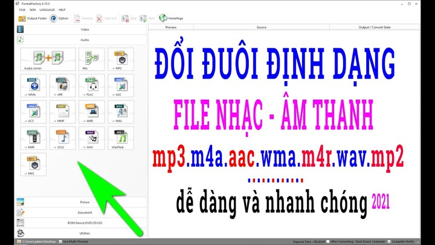Screen dimensions: 435x245
Task: Choose the -> FLAC conversion icon
Action: 92,85
